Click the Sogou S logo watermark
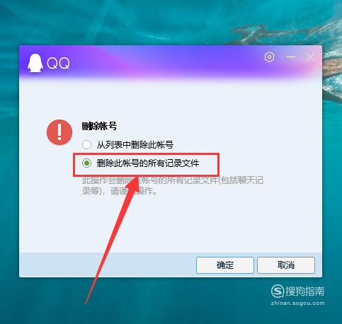Screen dimensions: 342x324 click(x=278, y=291)
